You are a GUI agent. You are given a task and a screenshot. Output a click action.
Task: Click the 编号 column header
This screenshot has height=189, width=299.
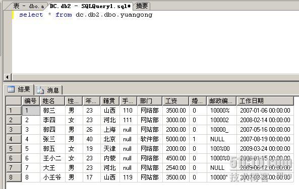click(x=31, y=101)
